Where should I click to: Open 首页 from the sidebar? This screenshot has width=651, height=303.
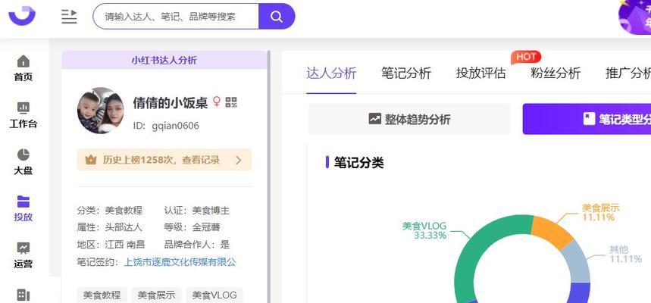[x=23, y=68]
